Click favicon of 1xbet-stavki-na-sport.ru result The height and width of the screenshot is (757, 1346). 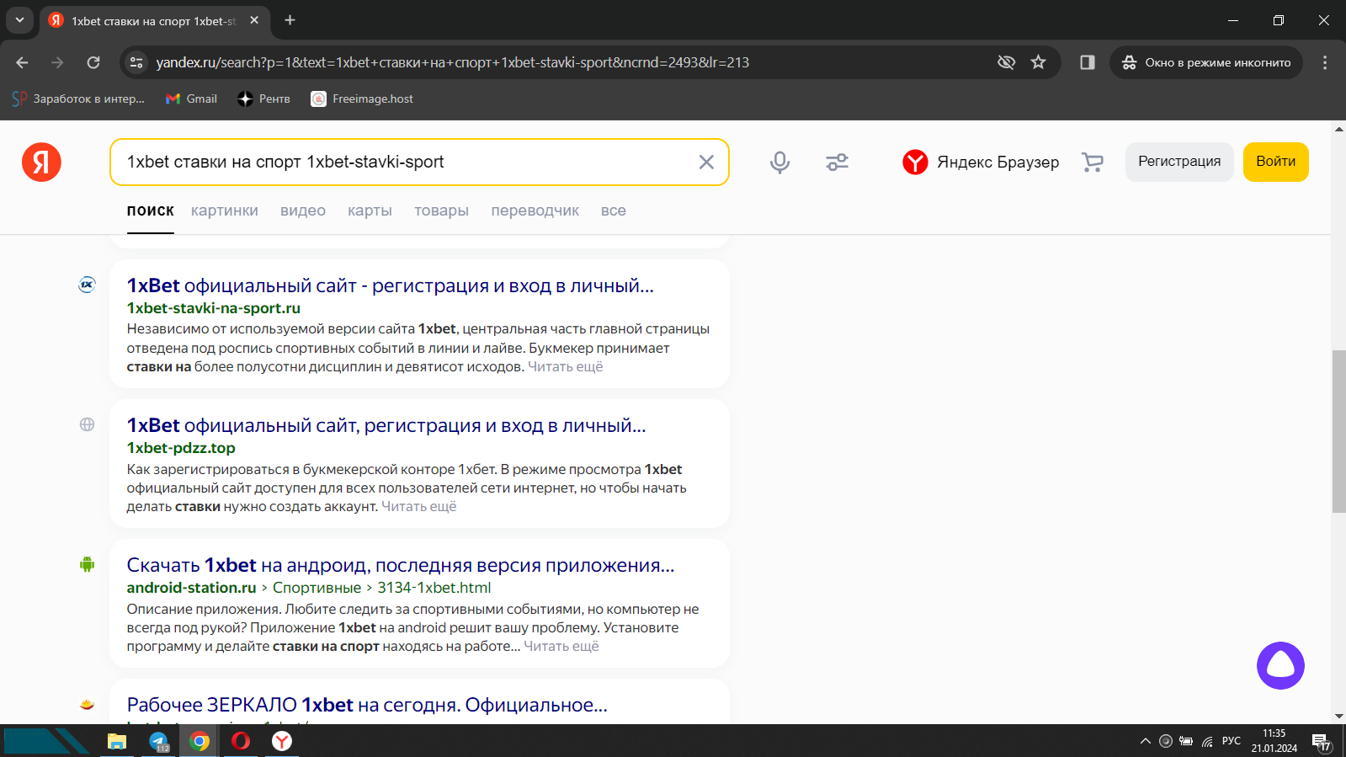click(x=87, y=285)
